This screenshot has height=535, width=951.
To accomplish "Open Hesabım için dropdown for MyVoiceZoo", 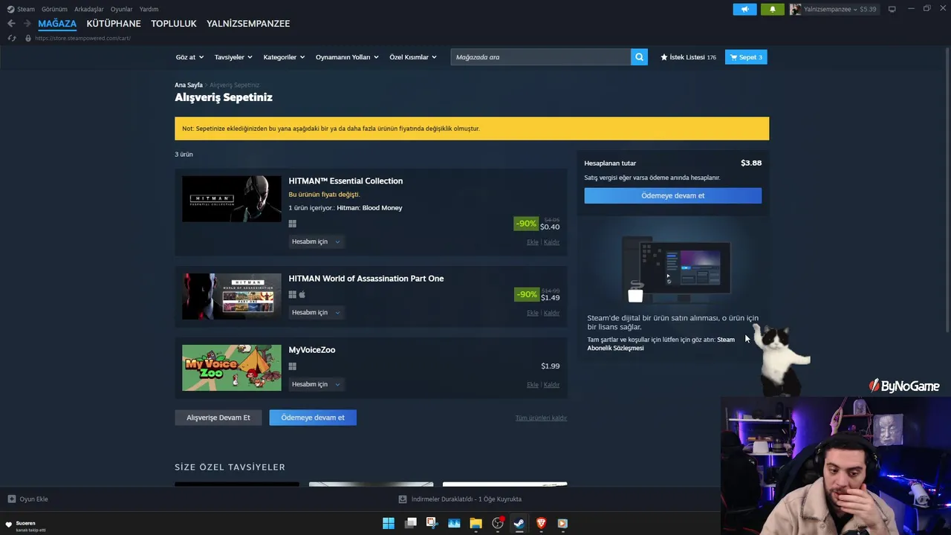I will click(x=316, y=384).
